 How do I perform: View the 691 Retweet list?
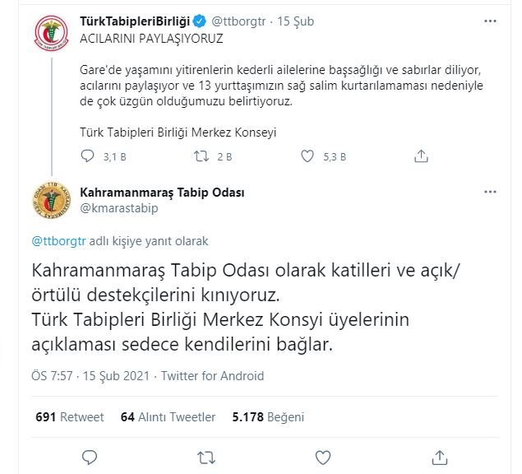click(x=66, y=416)
